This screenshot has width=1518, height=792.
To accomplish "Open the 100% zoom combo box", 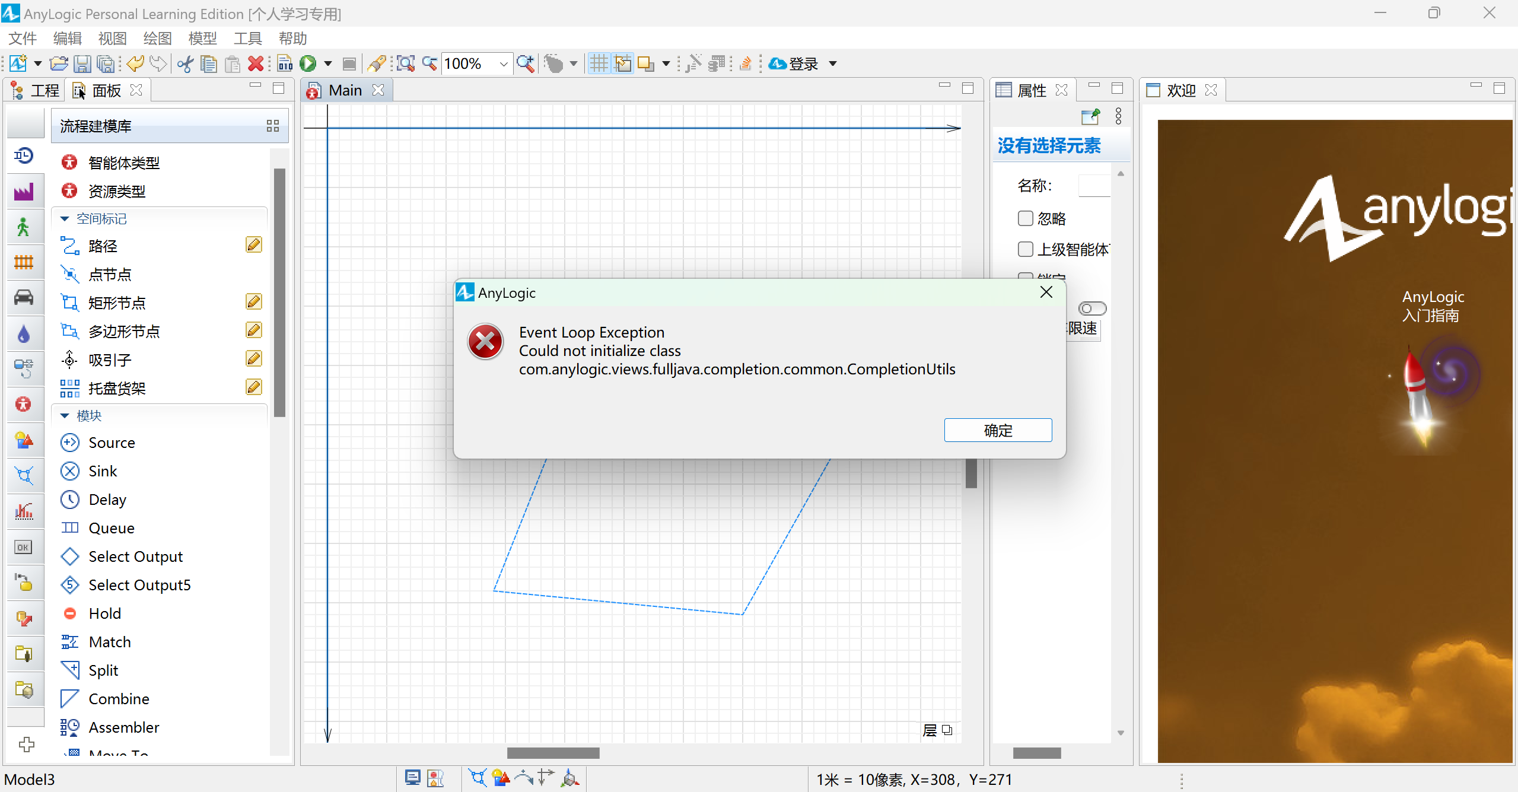I will coord(477,63).
